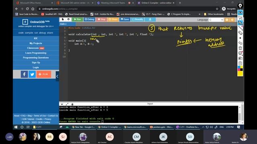Image resolution: width=257 pixels, height=144 pixels.
Task: Bookmark this page with star icon
Action: click(217, 9)
